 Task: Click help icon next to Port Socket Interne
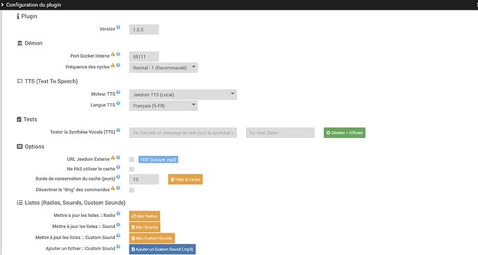coord(118,54)
